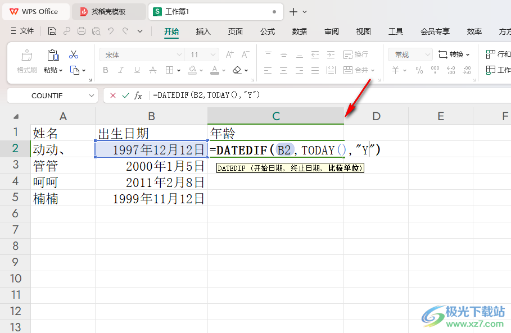Viewport: 511px width, 333px height.
Task: Toggle Bold formatting
Action: (106, 70)
